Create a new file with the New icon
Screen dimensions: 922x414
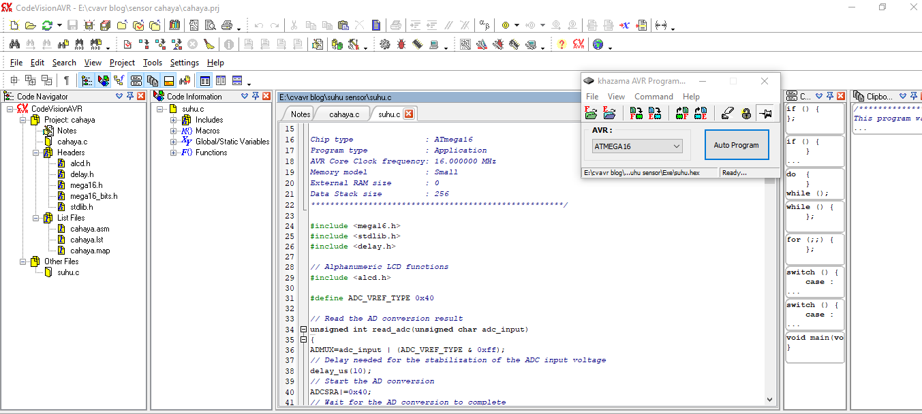coord(14,25)
